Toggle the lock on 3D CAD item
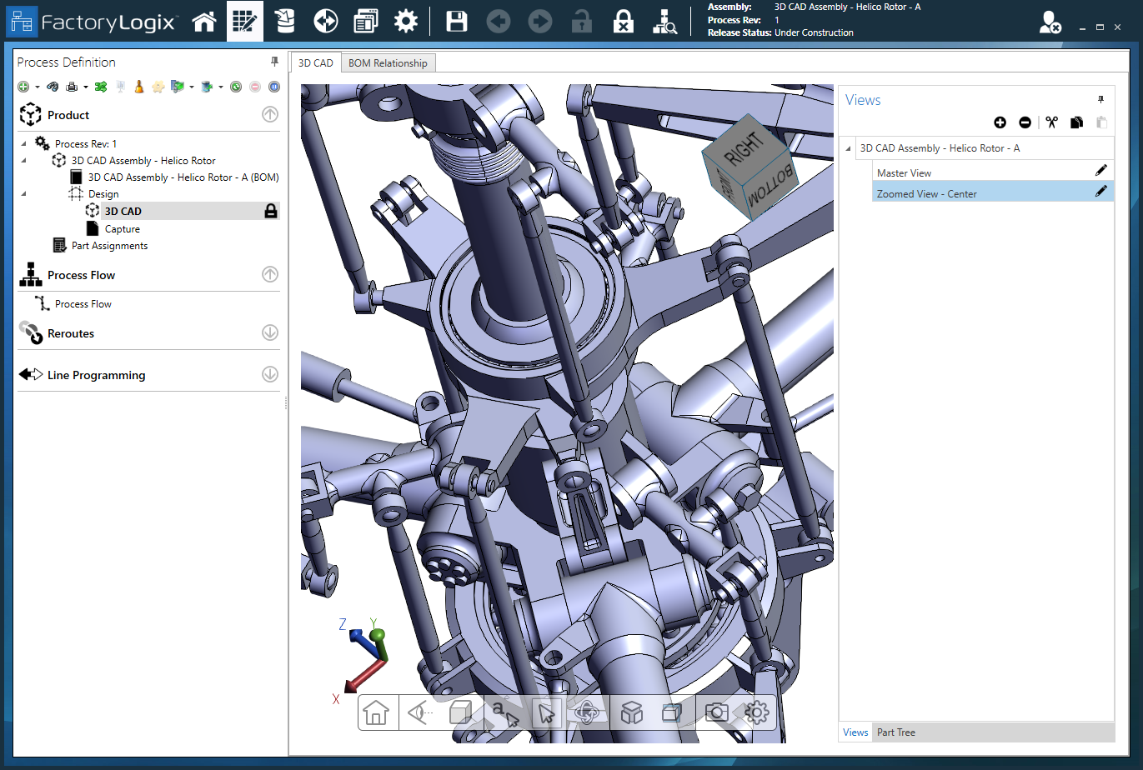The height and width of the screenshot is (770, 1143). coord(270,212)
